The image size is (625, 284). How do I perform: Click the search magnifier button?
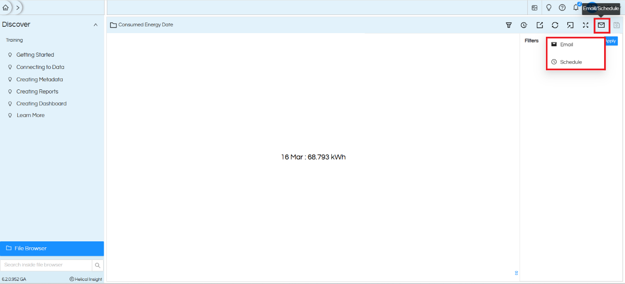(98, 265)
